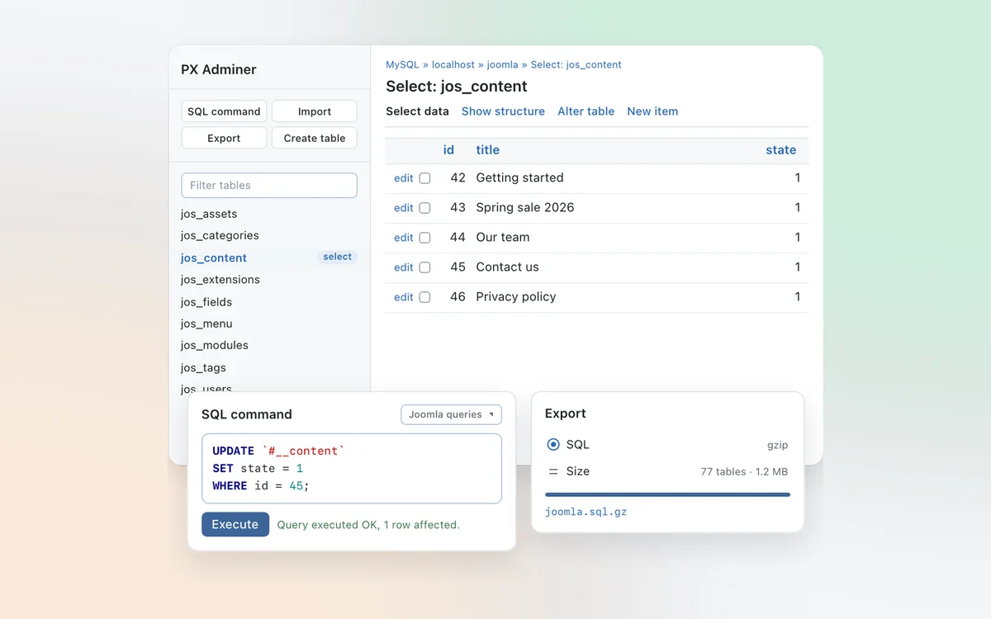Open the Import button

[x=315, y=111]
